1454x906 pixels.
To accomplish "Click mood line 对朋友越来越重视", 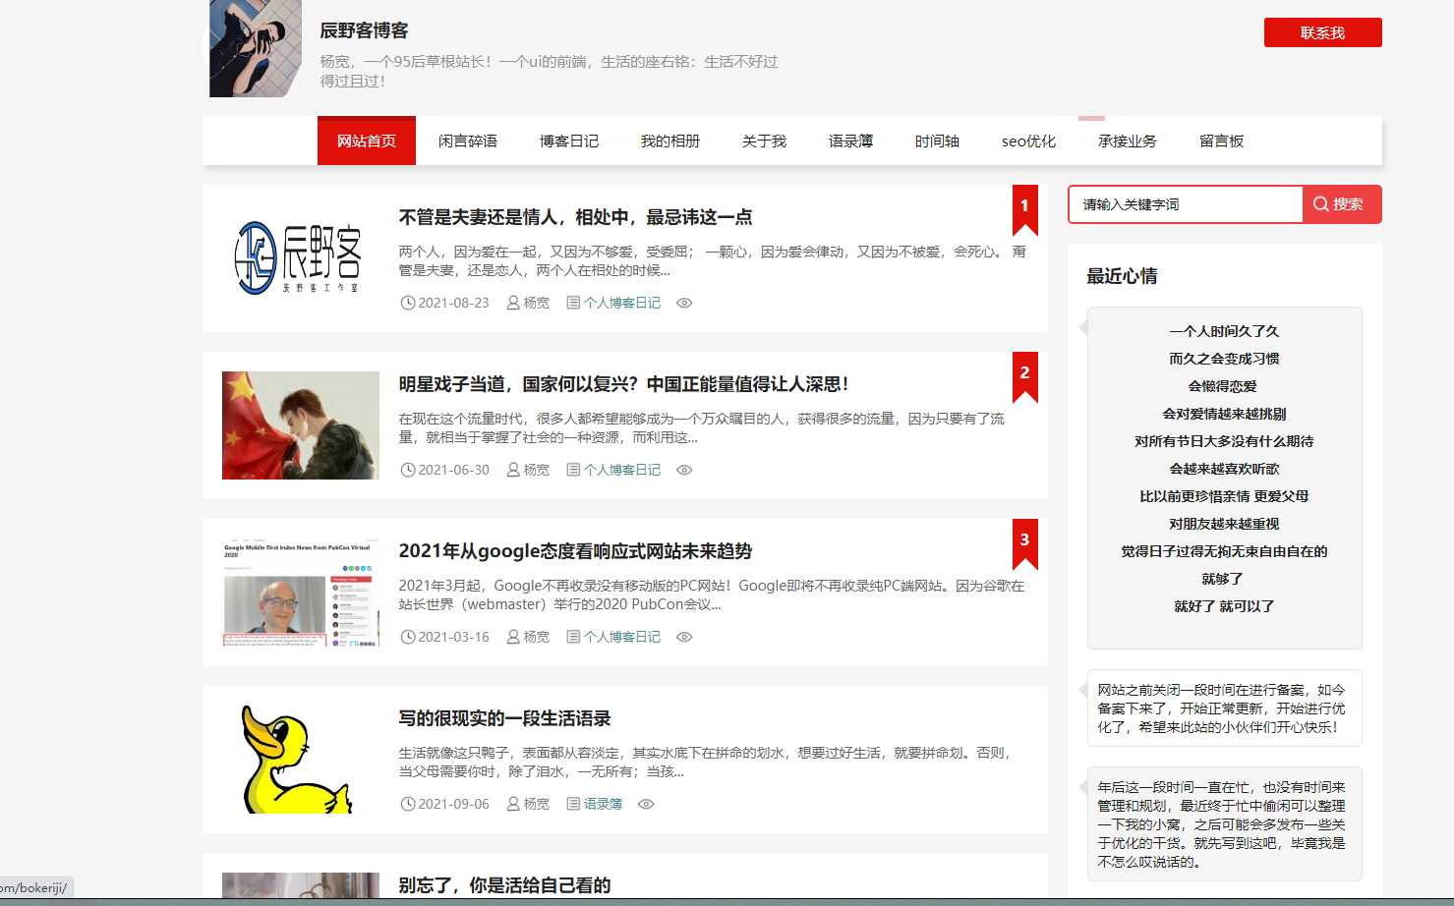I will (x=1224, y=524).
